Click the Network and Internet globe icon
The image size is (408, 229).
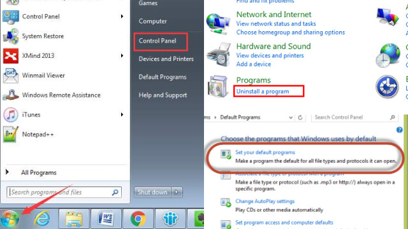(x=218, y=24)
